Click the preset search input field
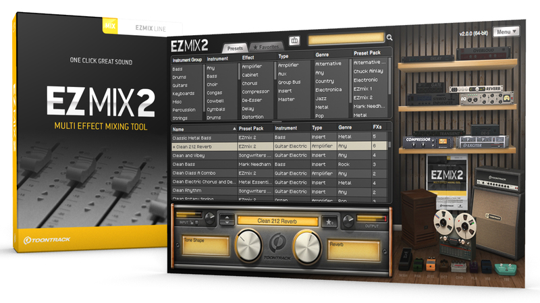Screen dimensions: 540x303 coord(346,39)
